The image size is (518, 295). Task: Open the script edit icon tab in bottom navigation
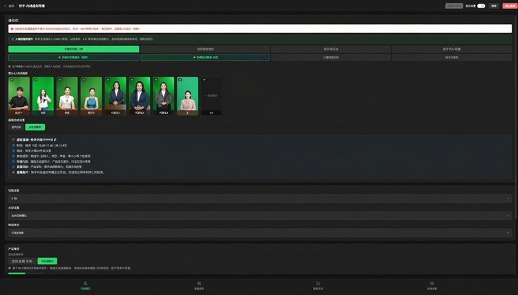pyautogui.click(x=199, y=285)
